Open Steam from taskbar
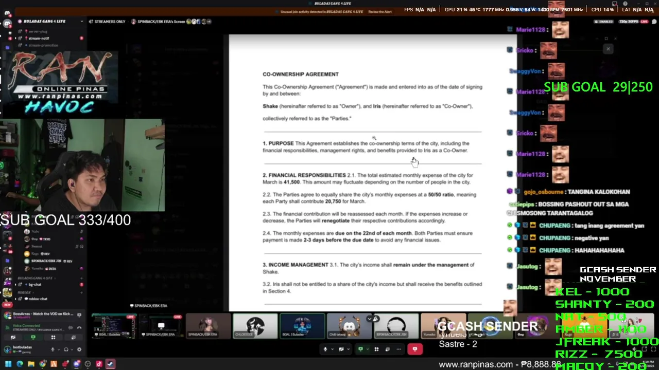This screenshot has width=659, height=370. (x=110, y=364)
